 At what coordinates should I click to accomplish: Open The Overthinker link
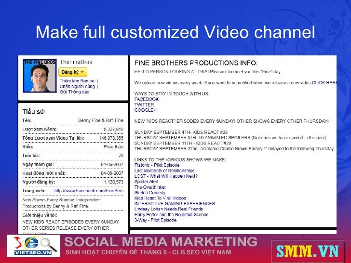tap(150, 187)
